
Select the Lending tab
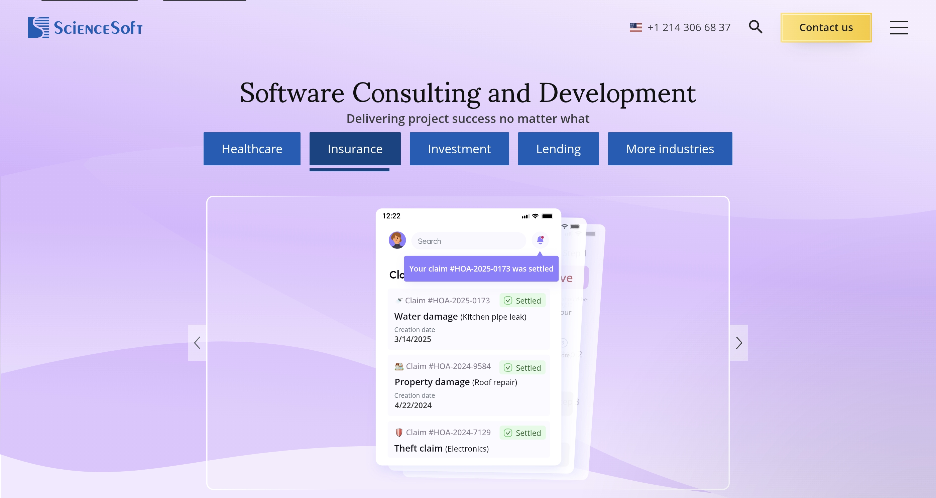pos(559,149)
